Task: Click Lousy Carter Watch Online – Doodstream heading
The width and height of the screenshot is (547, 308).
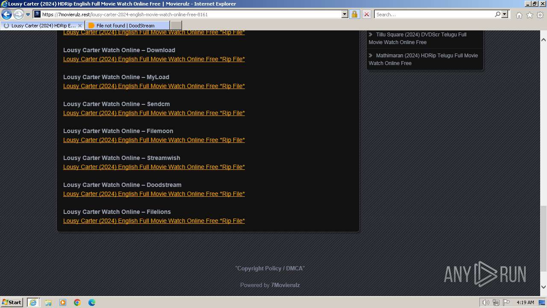Action: 122,185
